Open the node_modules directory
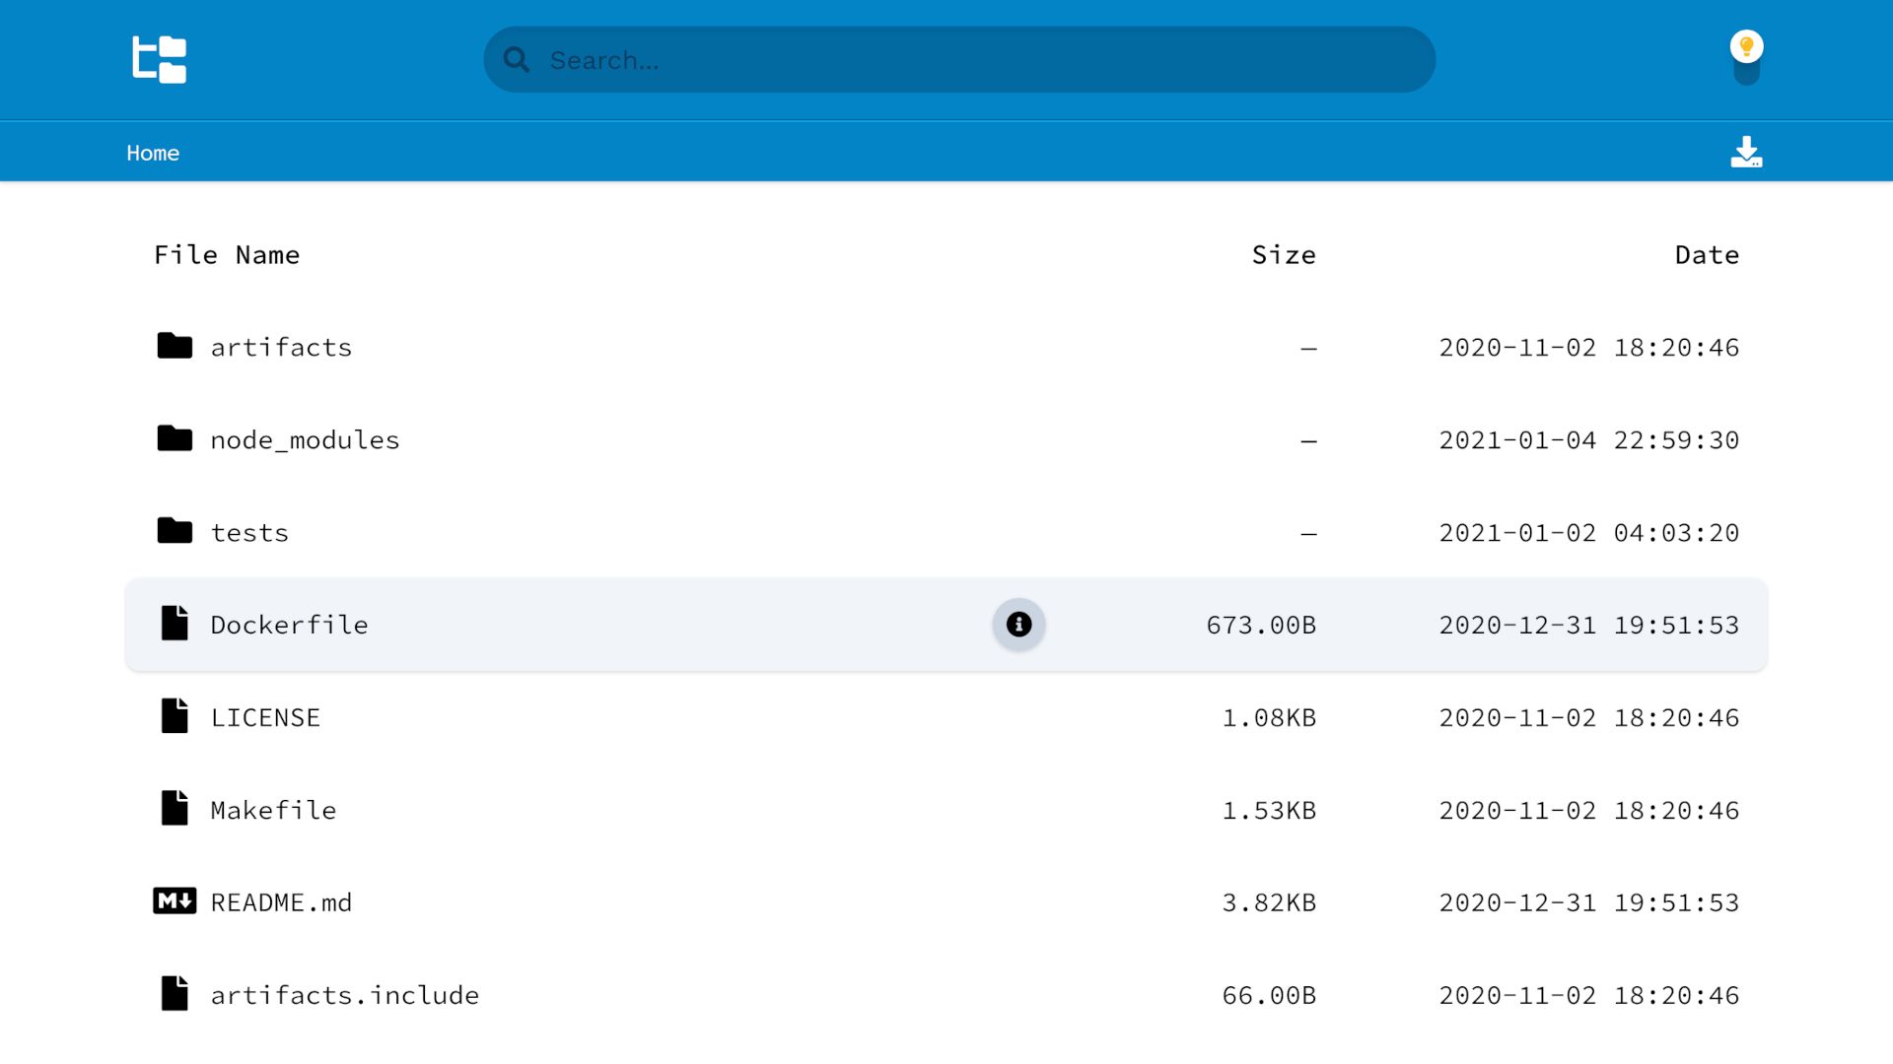 305,440
